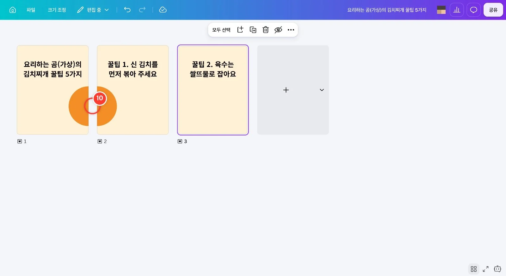Image resolution: width=506 pixels, height=276 pixels.
Task: Open the more options ellipsis menu
Action: 291,30
